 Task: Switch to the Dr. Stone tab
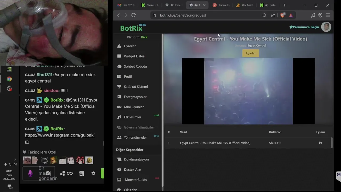174,5
